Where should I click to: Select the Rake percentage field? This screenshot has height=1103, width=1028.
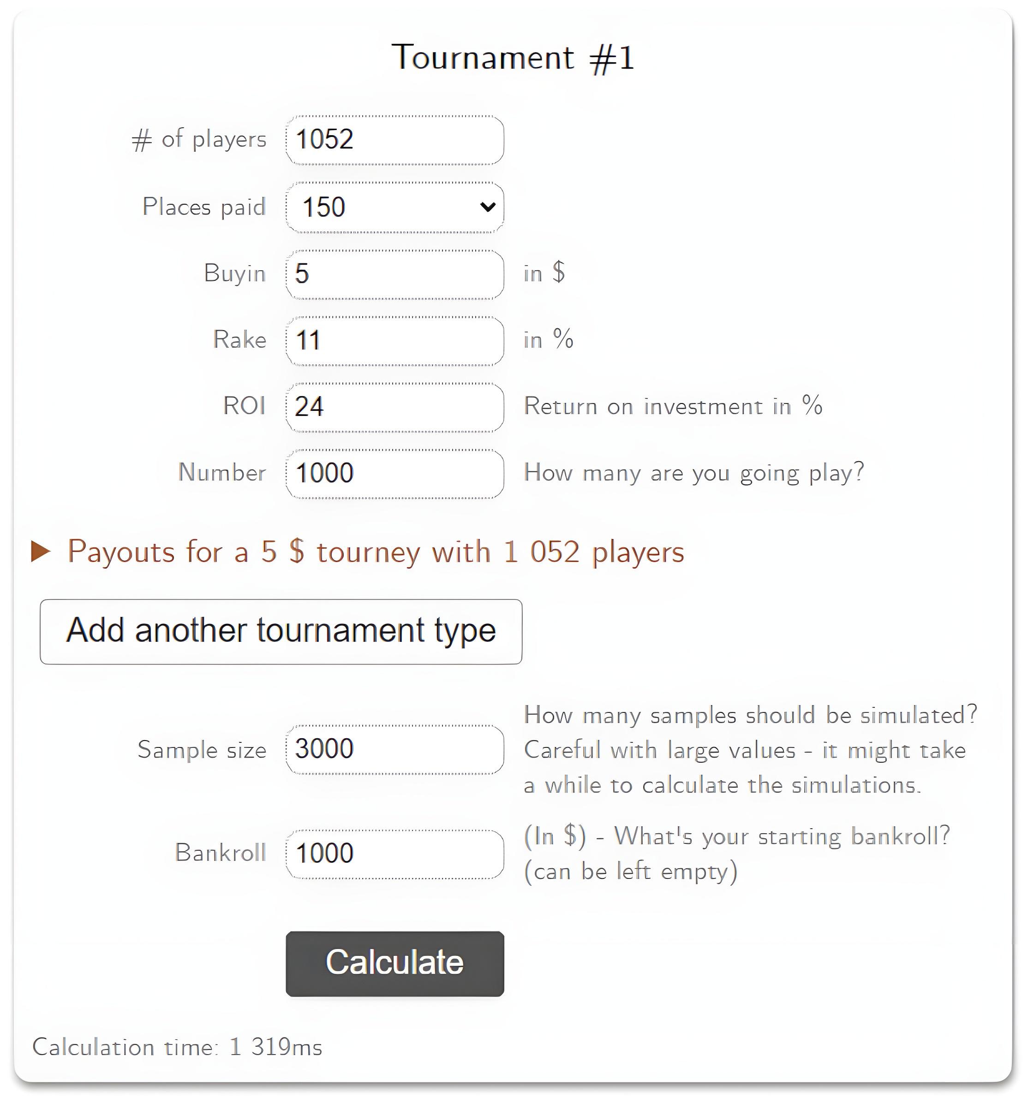[394, 340]
